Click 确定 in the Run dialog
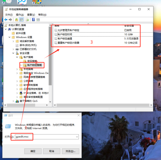 (33, 151)
